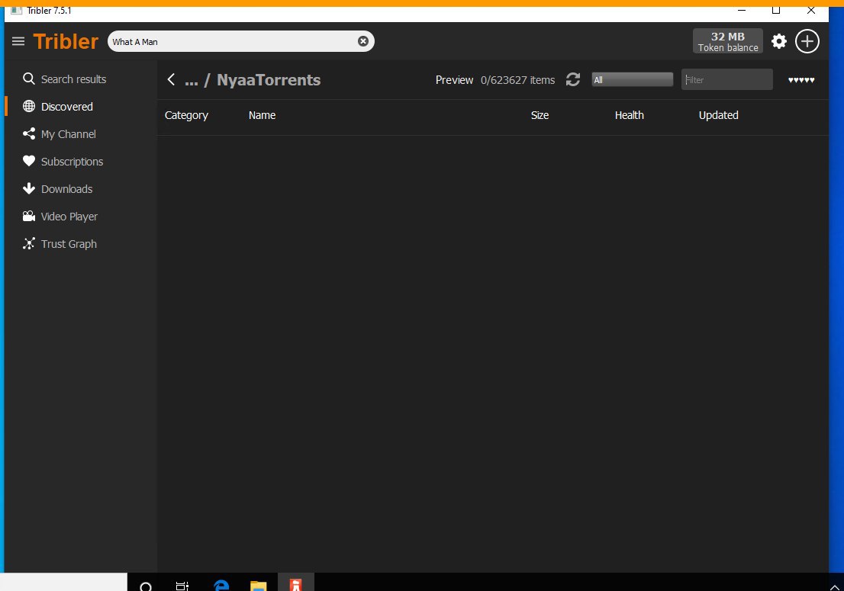
Task: Click the My Channel share icon
Action: tap(28, 134)
